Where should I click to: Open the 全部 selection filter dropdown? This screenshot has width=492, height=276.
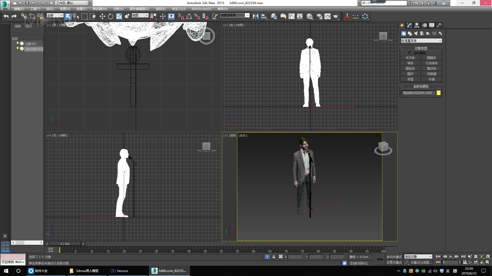click(55, 15)
